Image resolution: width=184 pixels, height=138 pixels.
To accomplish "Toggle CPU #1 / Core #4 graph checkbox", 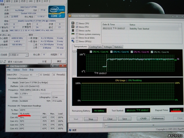I will click(152, 52).
